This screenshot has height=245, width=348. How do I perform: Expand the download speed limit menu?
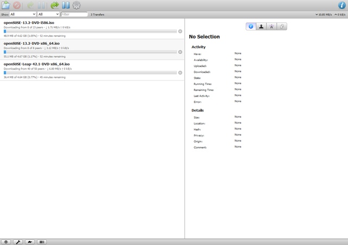324,15
